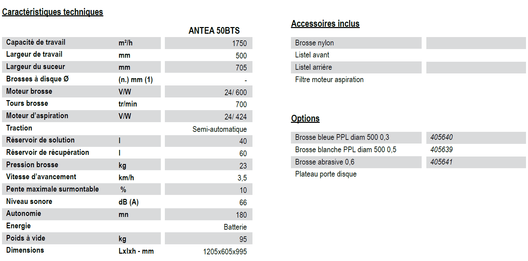Select the Filtre moteur aspiration entry
528x261 pixels.
pyautogui.click(x=329, y=80)
